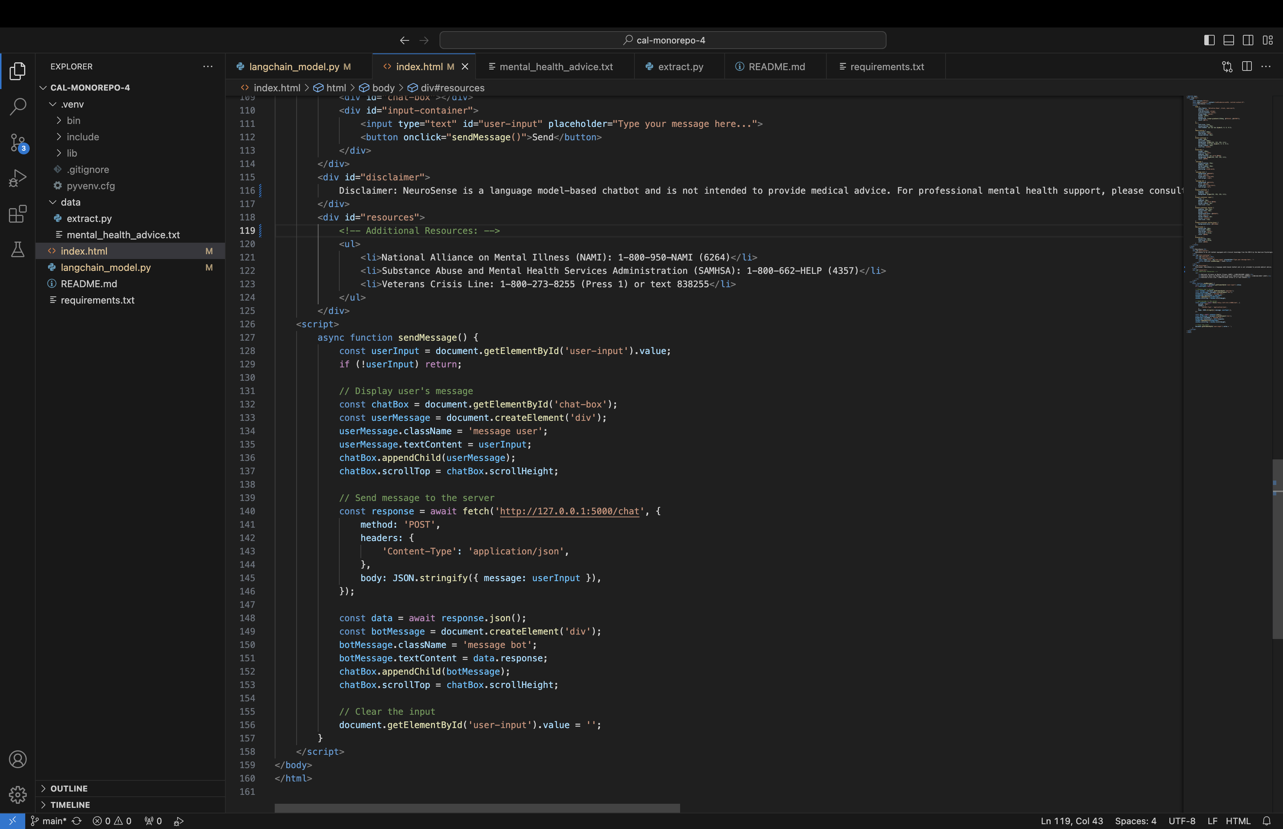
Task: Expand the OUTLINE section
Action: click(69, 788)
